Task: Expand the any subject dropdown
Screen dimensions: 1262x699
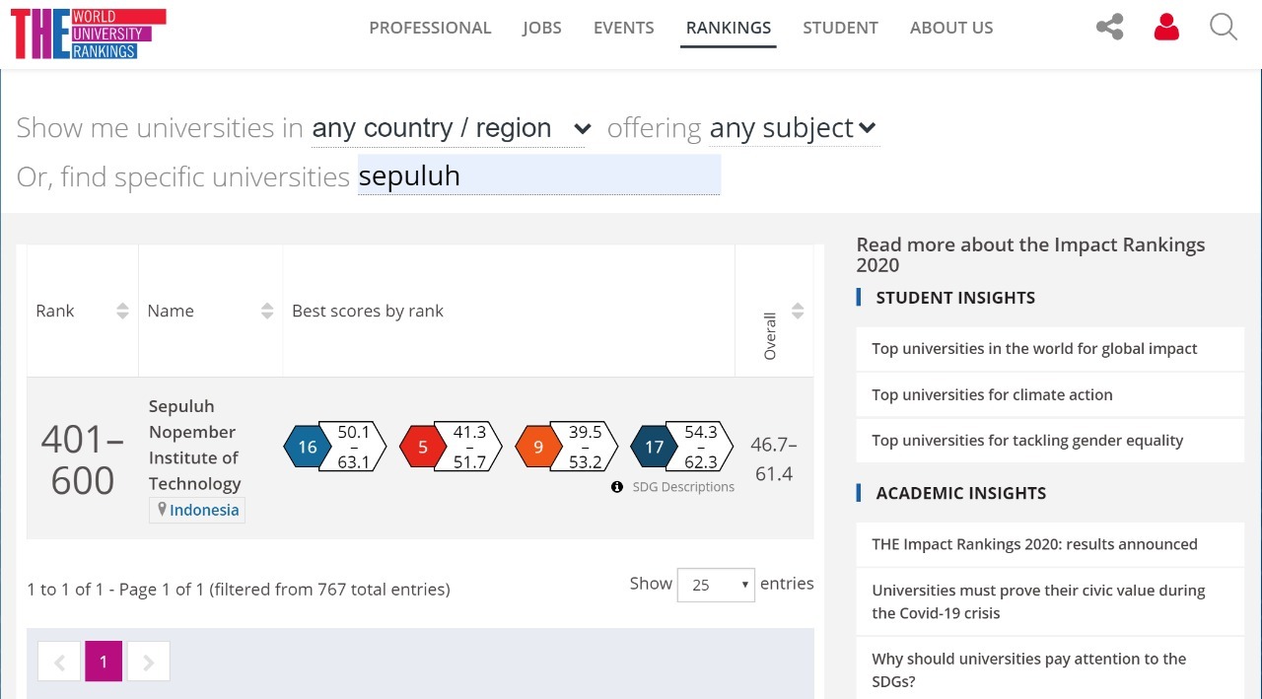Action: pyautogui.click(x=793, y=128)
